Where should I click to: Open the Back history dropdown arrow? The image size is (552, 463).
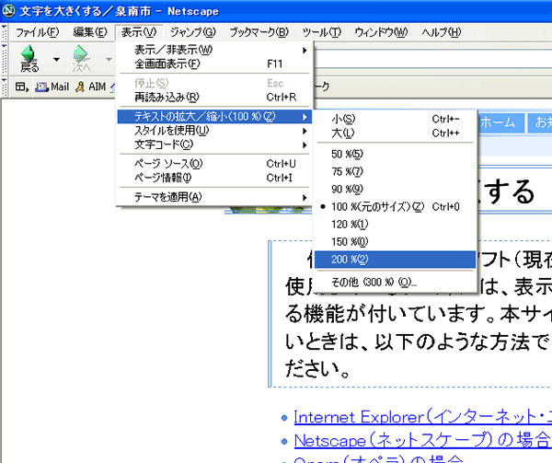pos(56,60)
